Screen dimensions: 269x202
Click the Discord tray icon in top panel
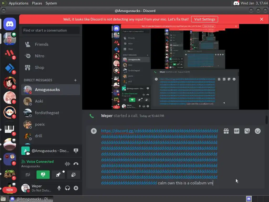click(236, 3)
